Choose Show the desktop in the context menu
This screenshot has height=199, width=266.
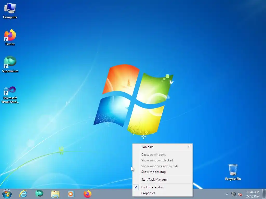163,172
